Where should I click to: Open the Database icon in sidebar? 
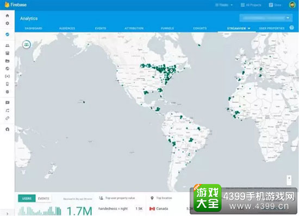(x=7, y=53)
